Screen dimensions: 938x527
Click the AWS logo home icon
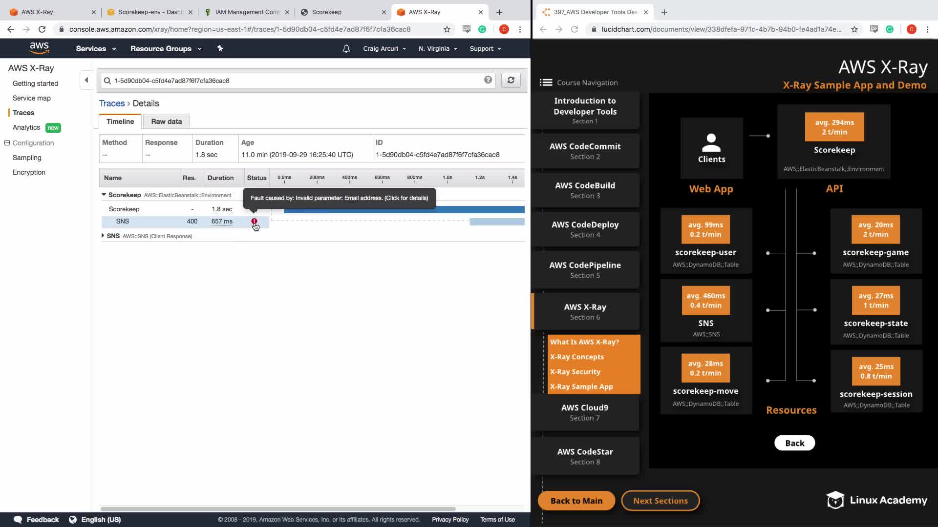pos(39,48)
